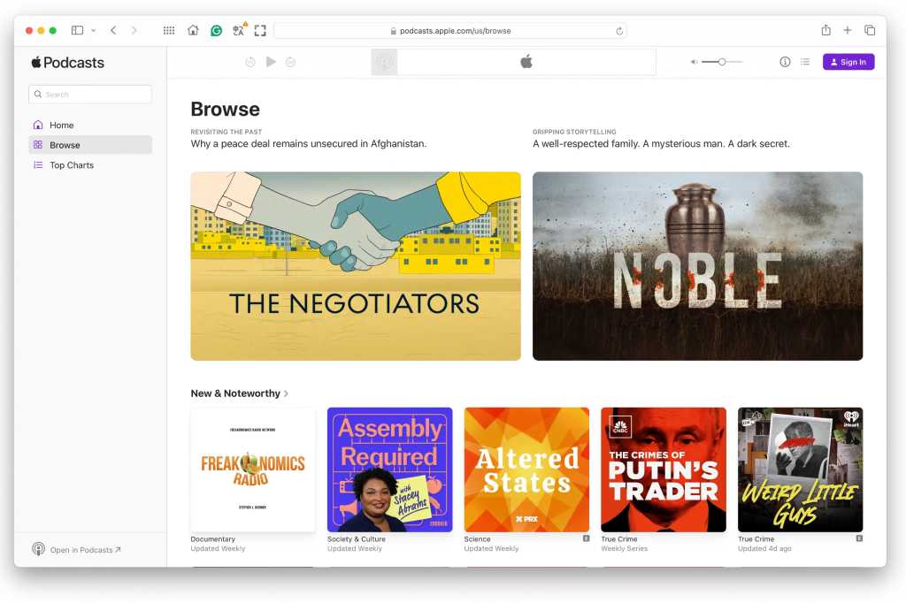Image resolution: width=906 pixels, height=603 pixels.
Task: Open a new tab with plus
Action: (x=847, y=30)
